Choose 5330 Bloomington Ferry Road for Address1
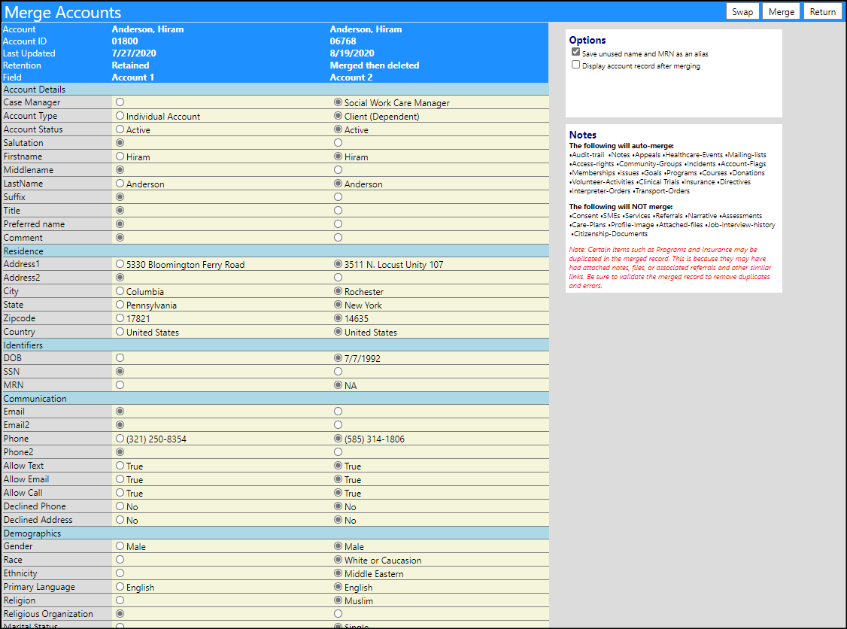 (120, 264)
